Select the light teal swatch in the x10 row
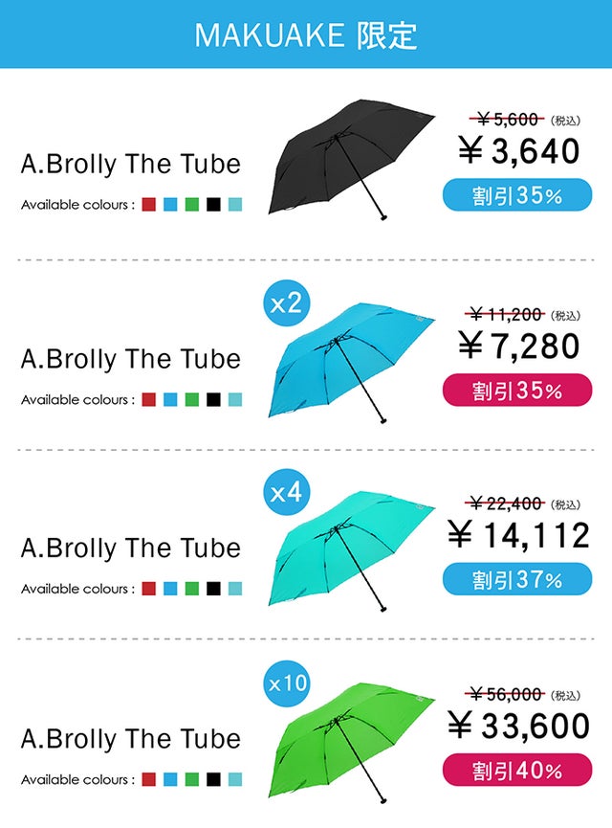This screenshot has height=828, width=612. 235,779
